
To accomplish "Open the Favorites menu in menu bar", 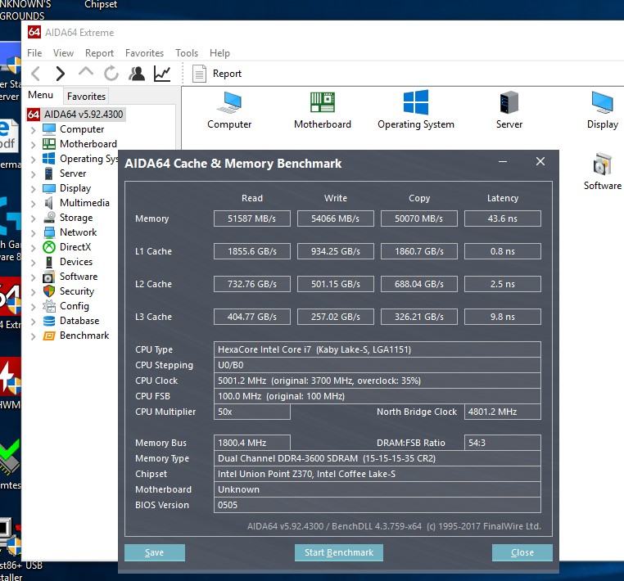I will 144,53.
